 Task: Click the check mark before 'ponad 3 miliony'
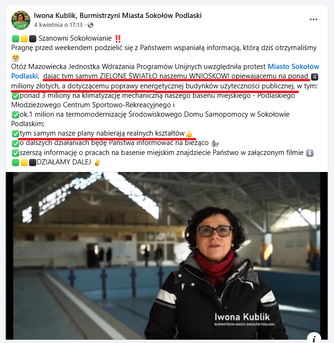pyautogui.click(x=16, y=96)
